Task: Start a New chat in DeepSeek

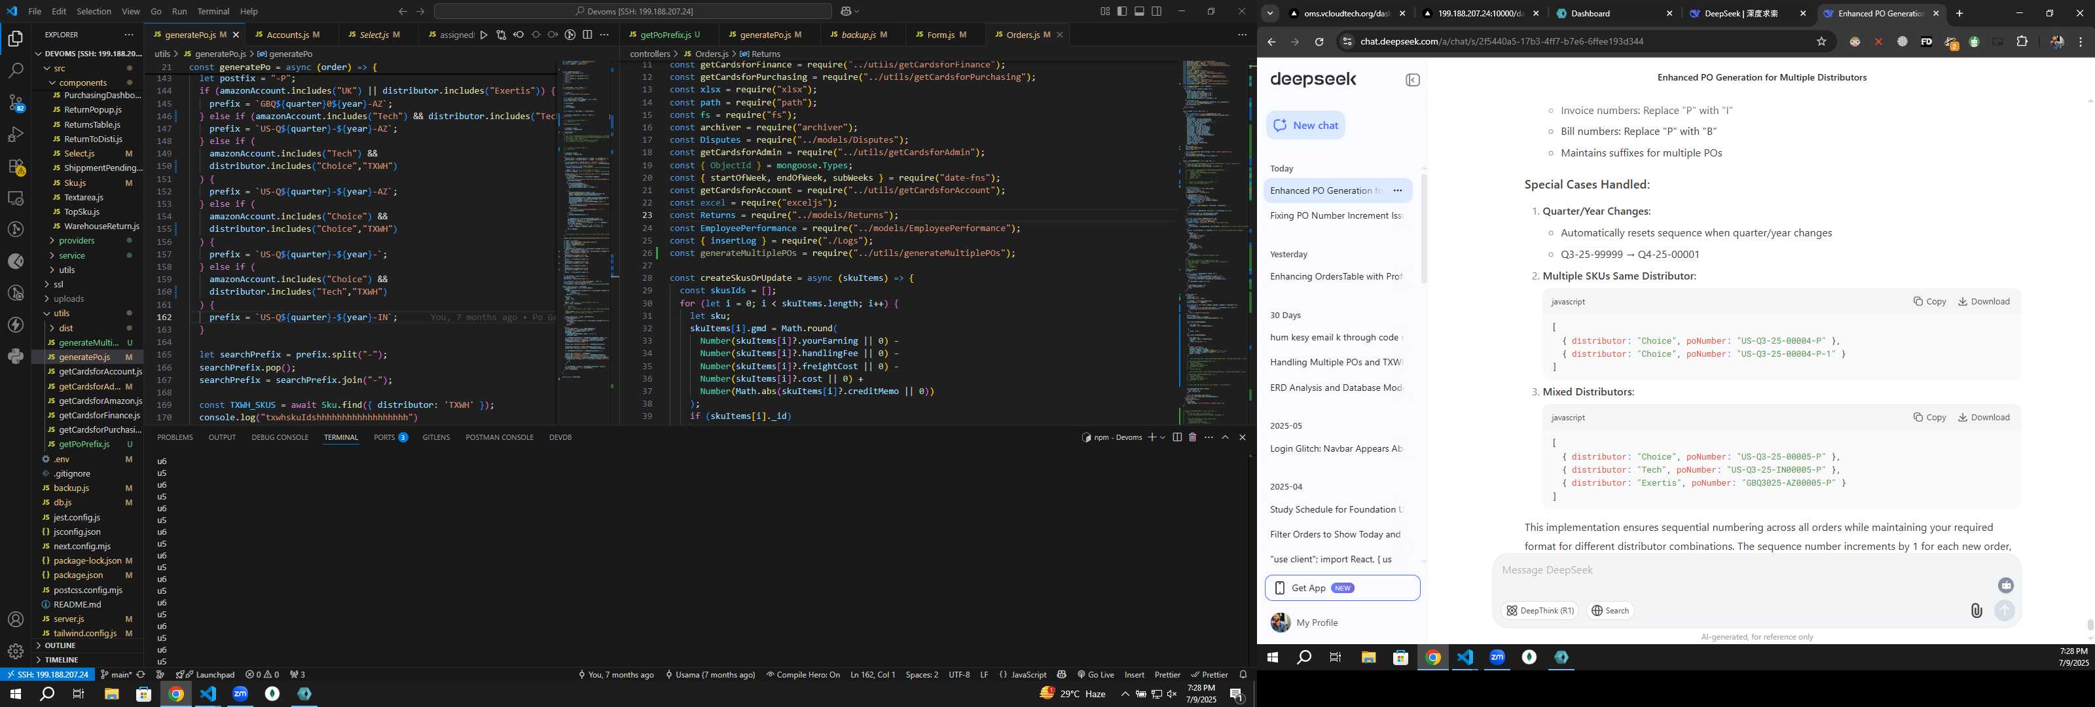Action: [1305, 125]
